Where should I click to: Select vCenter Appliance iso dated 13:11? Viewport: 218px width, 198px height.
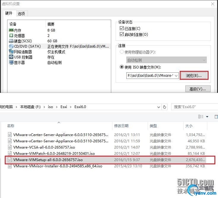click(x=106, y=135)
